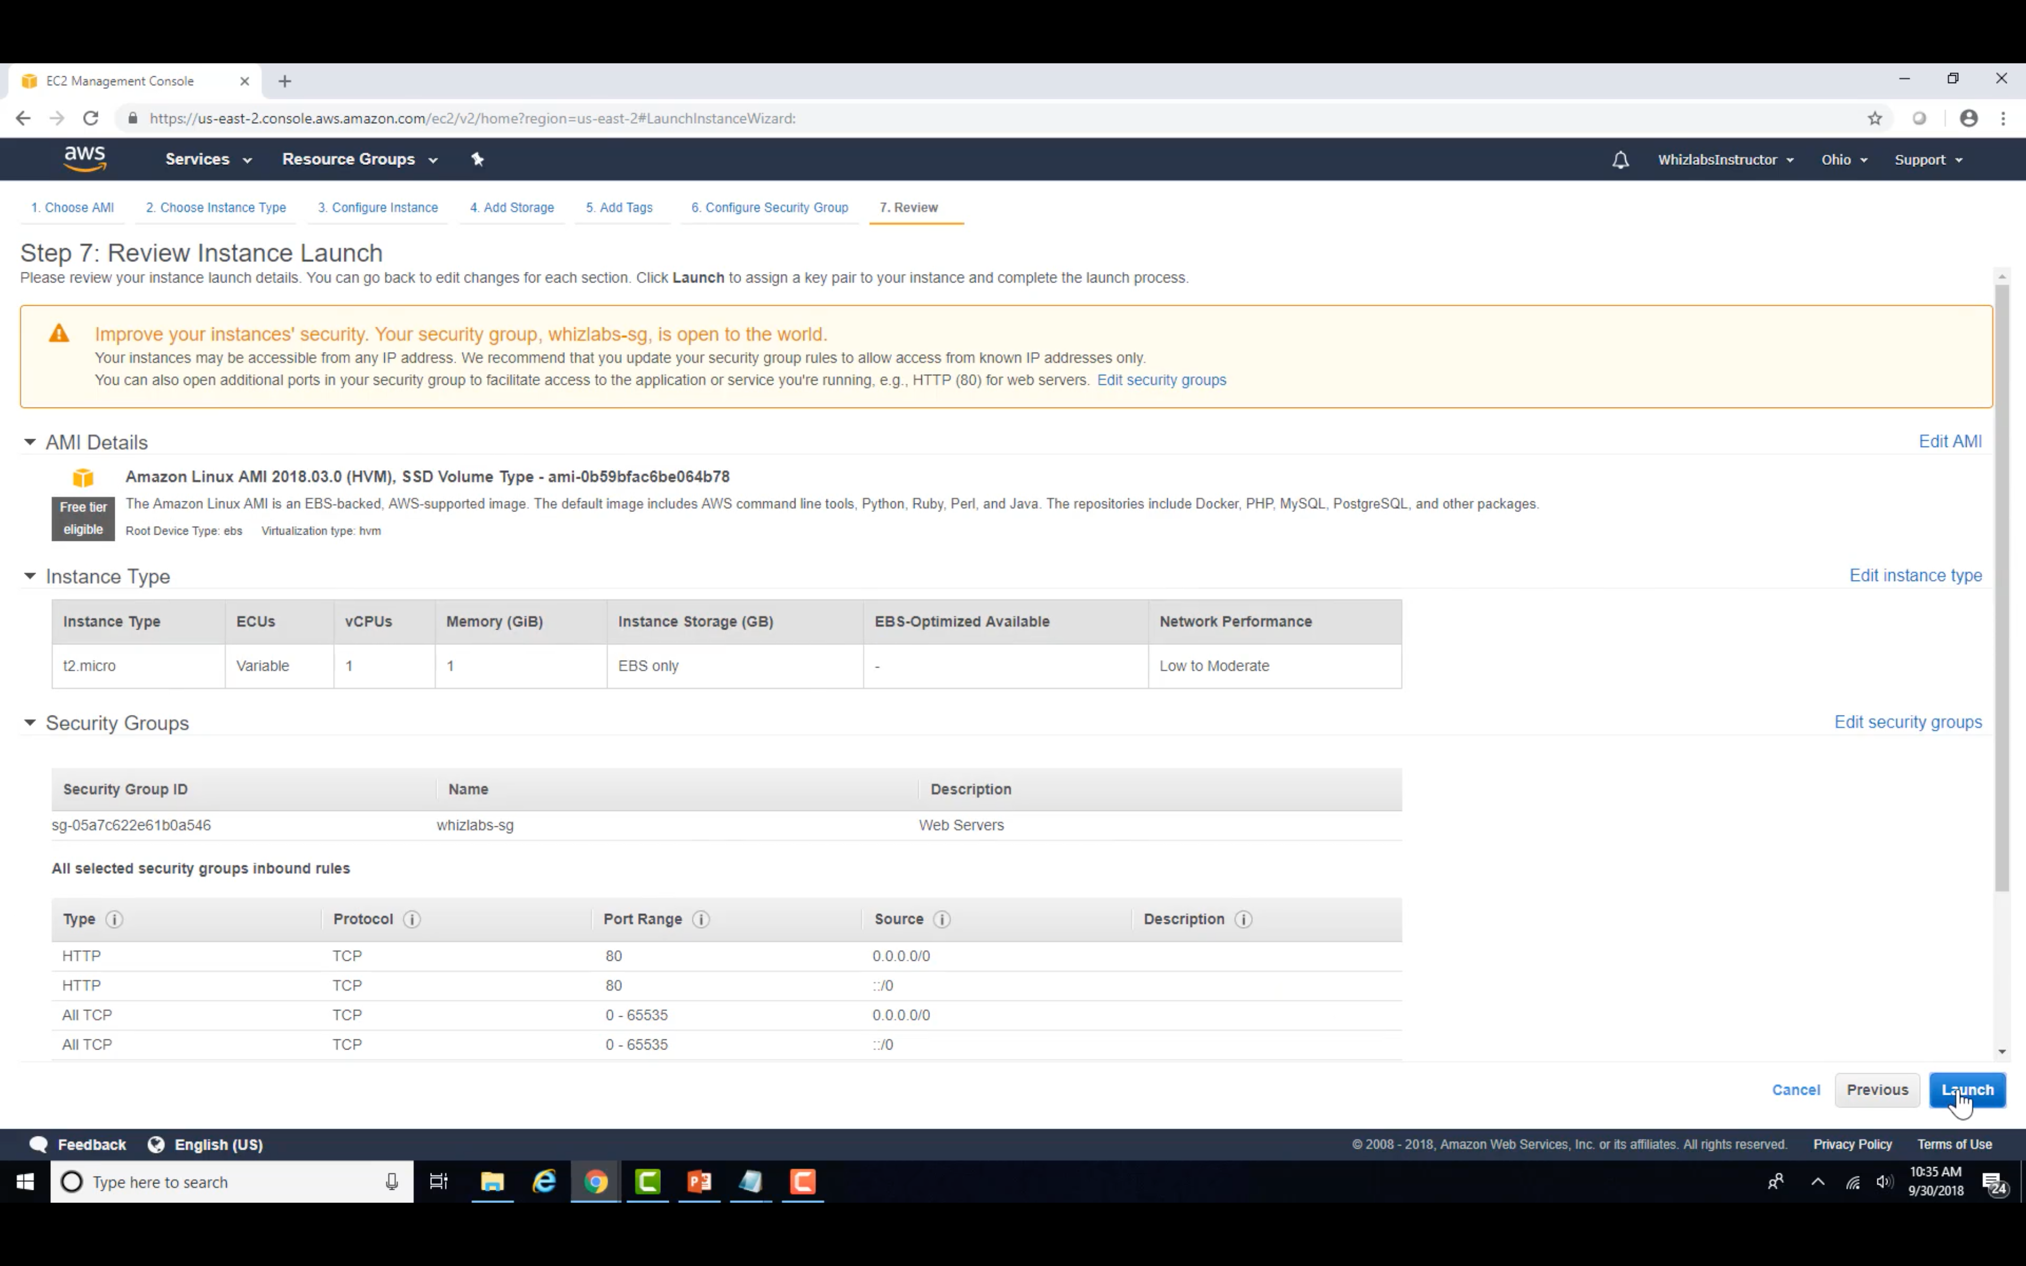Click the pin shortcut icon in navbar
The height and width of the screenshot is (1266, 2026).
click(477, 159)
